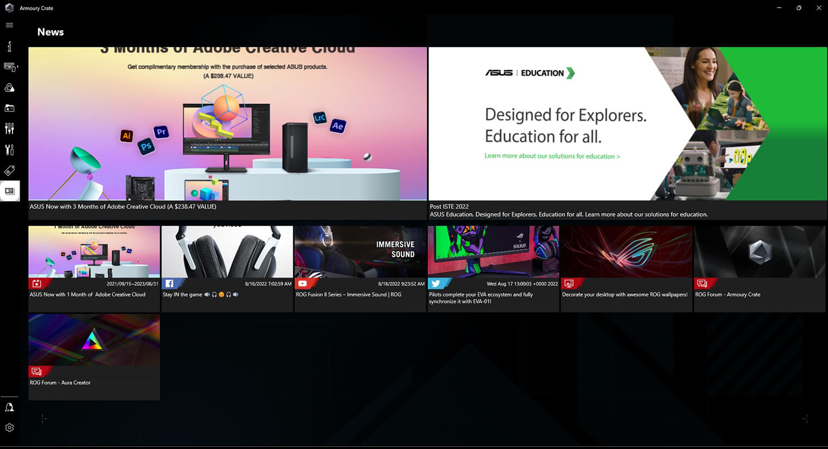
Task: Open the 1 Month Adobe Creative Cloud thumbnail
Action: 94,252
